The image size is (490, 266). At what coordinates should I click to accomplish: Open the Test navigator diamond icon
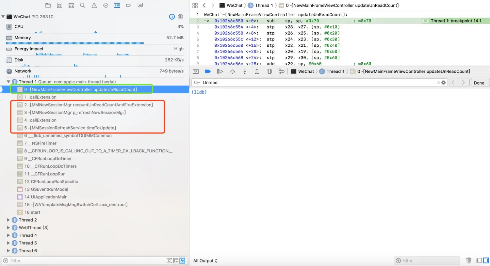tap(106, 5)
